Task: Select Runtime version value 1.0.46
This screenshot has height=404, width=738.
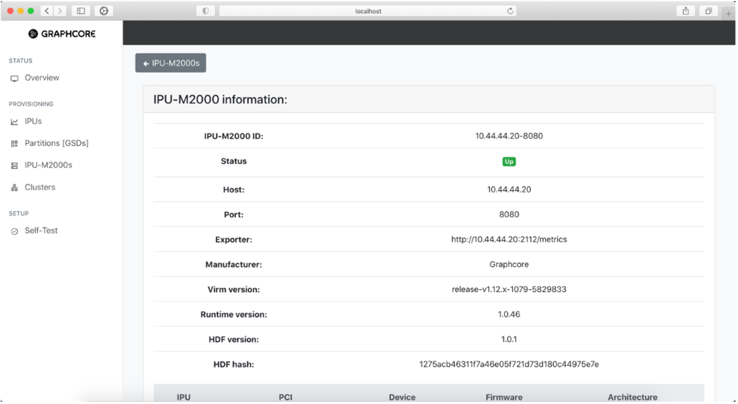Action: (509, 314)
